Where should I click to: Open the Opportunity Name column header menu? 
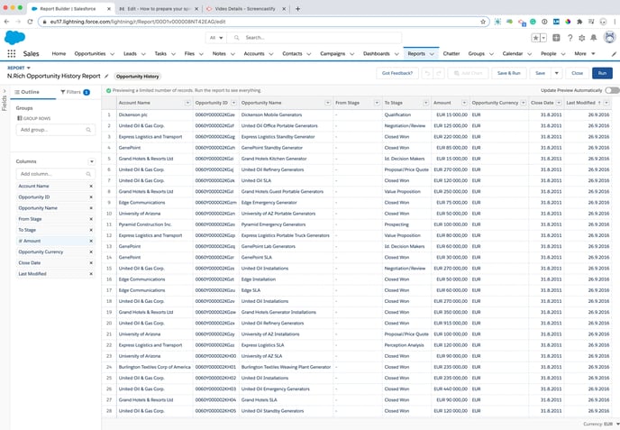pyautogui.click(x=327, y=103)
